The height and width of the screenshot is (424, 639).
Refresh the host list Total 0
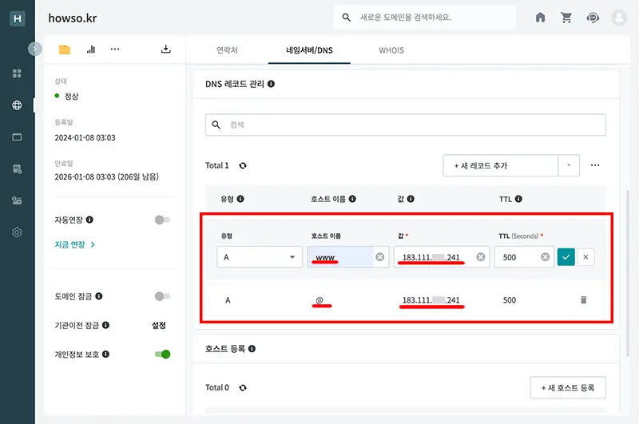(243, 388)
